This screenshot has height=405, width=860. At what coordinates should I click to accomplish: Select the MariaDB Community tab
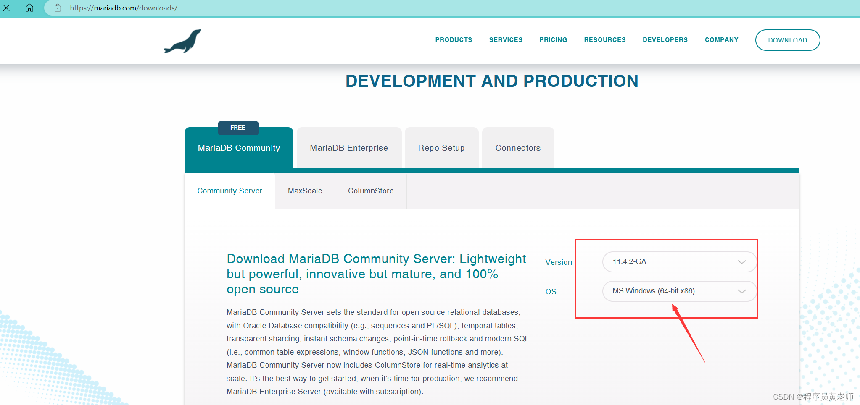239,148
